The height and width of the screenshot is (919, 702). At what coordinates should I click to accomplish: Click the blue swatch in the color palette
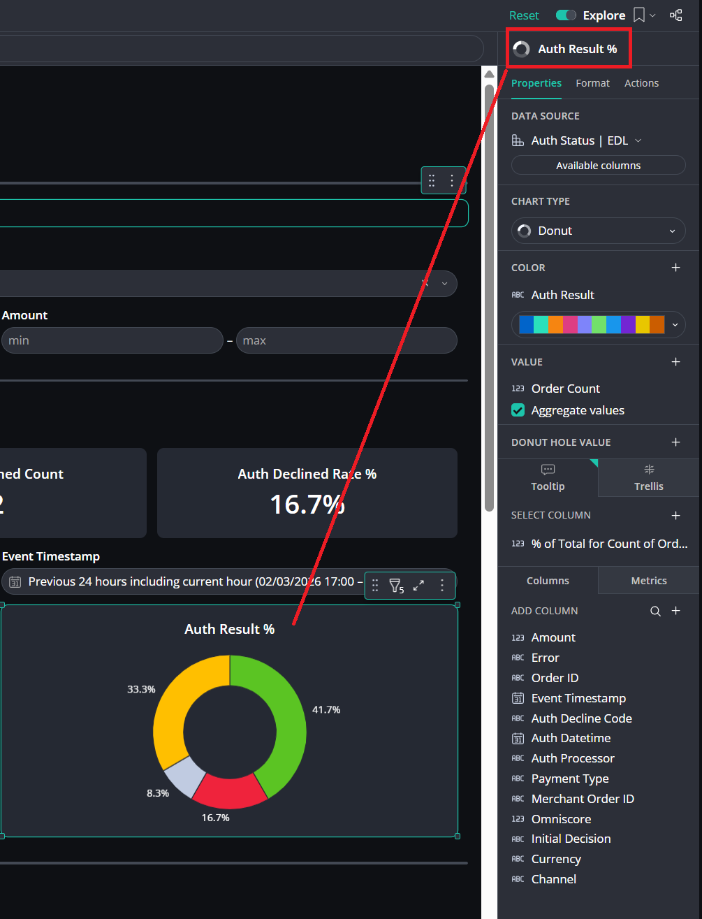click(526, 325)
